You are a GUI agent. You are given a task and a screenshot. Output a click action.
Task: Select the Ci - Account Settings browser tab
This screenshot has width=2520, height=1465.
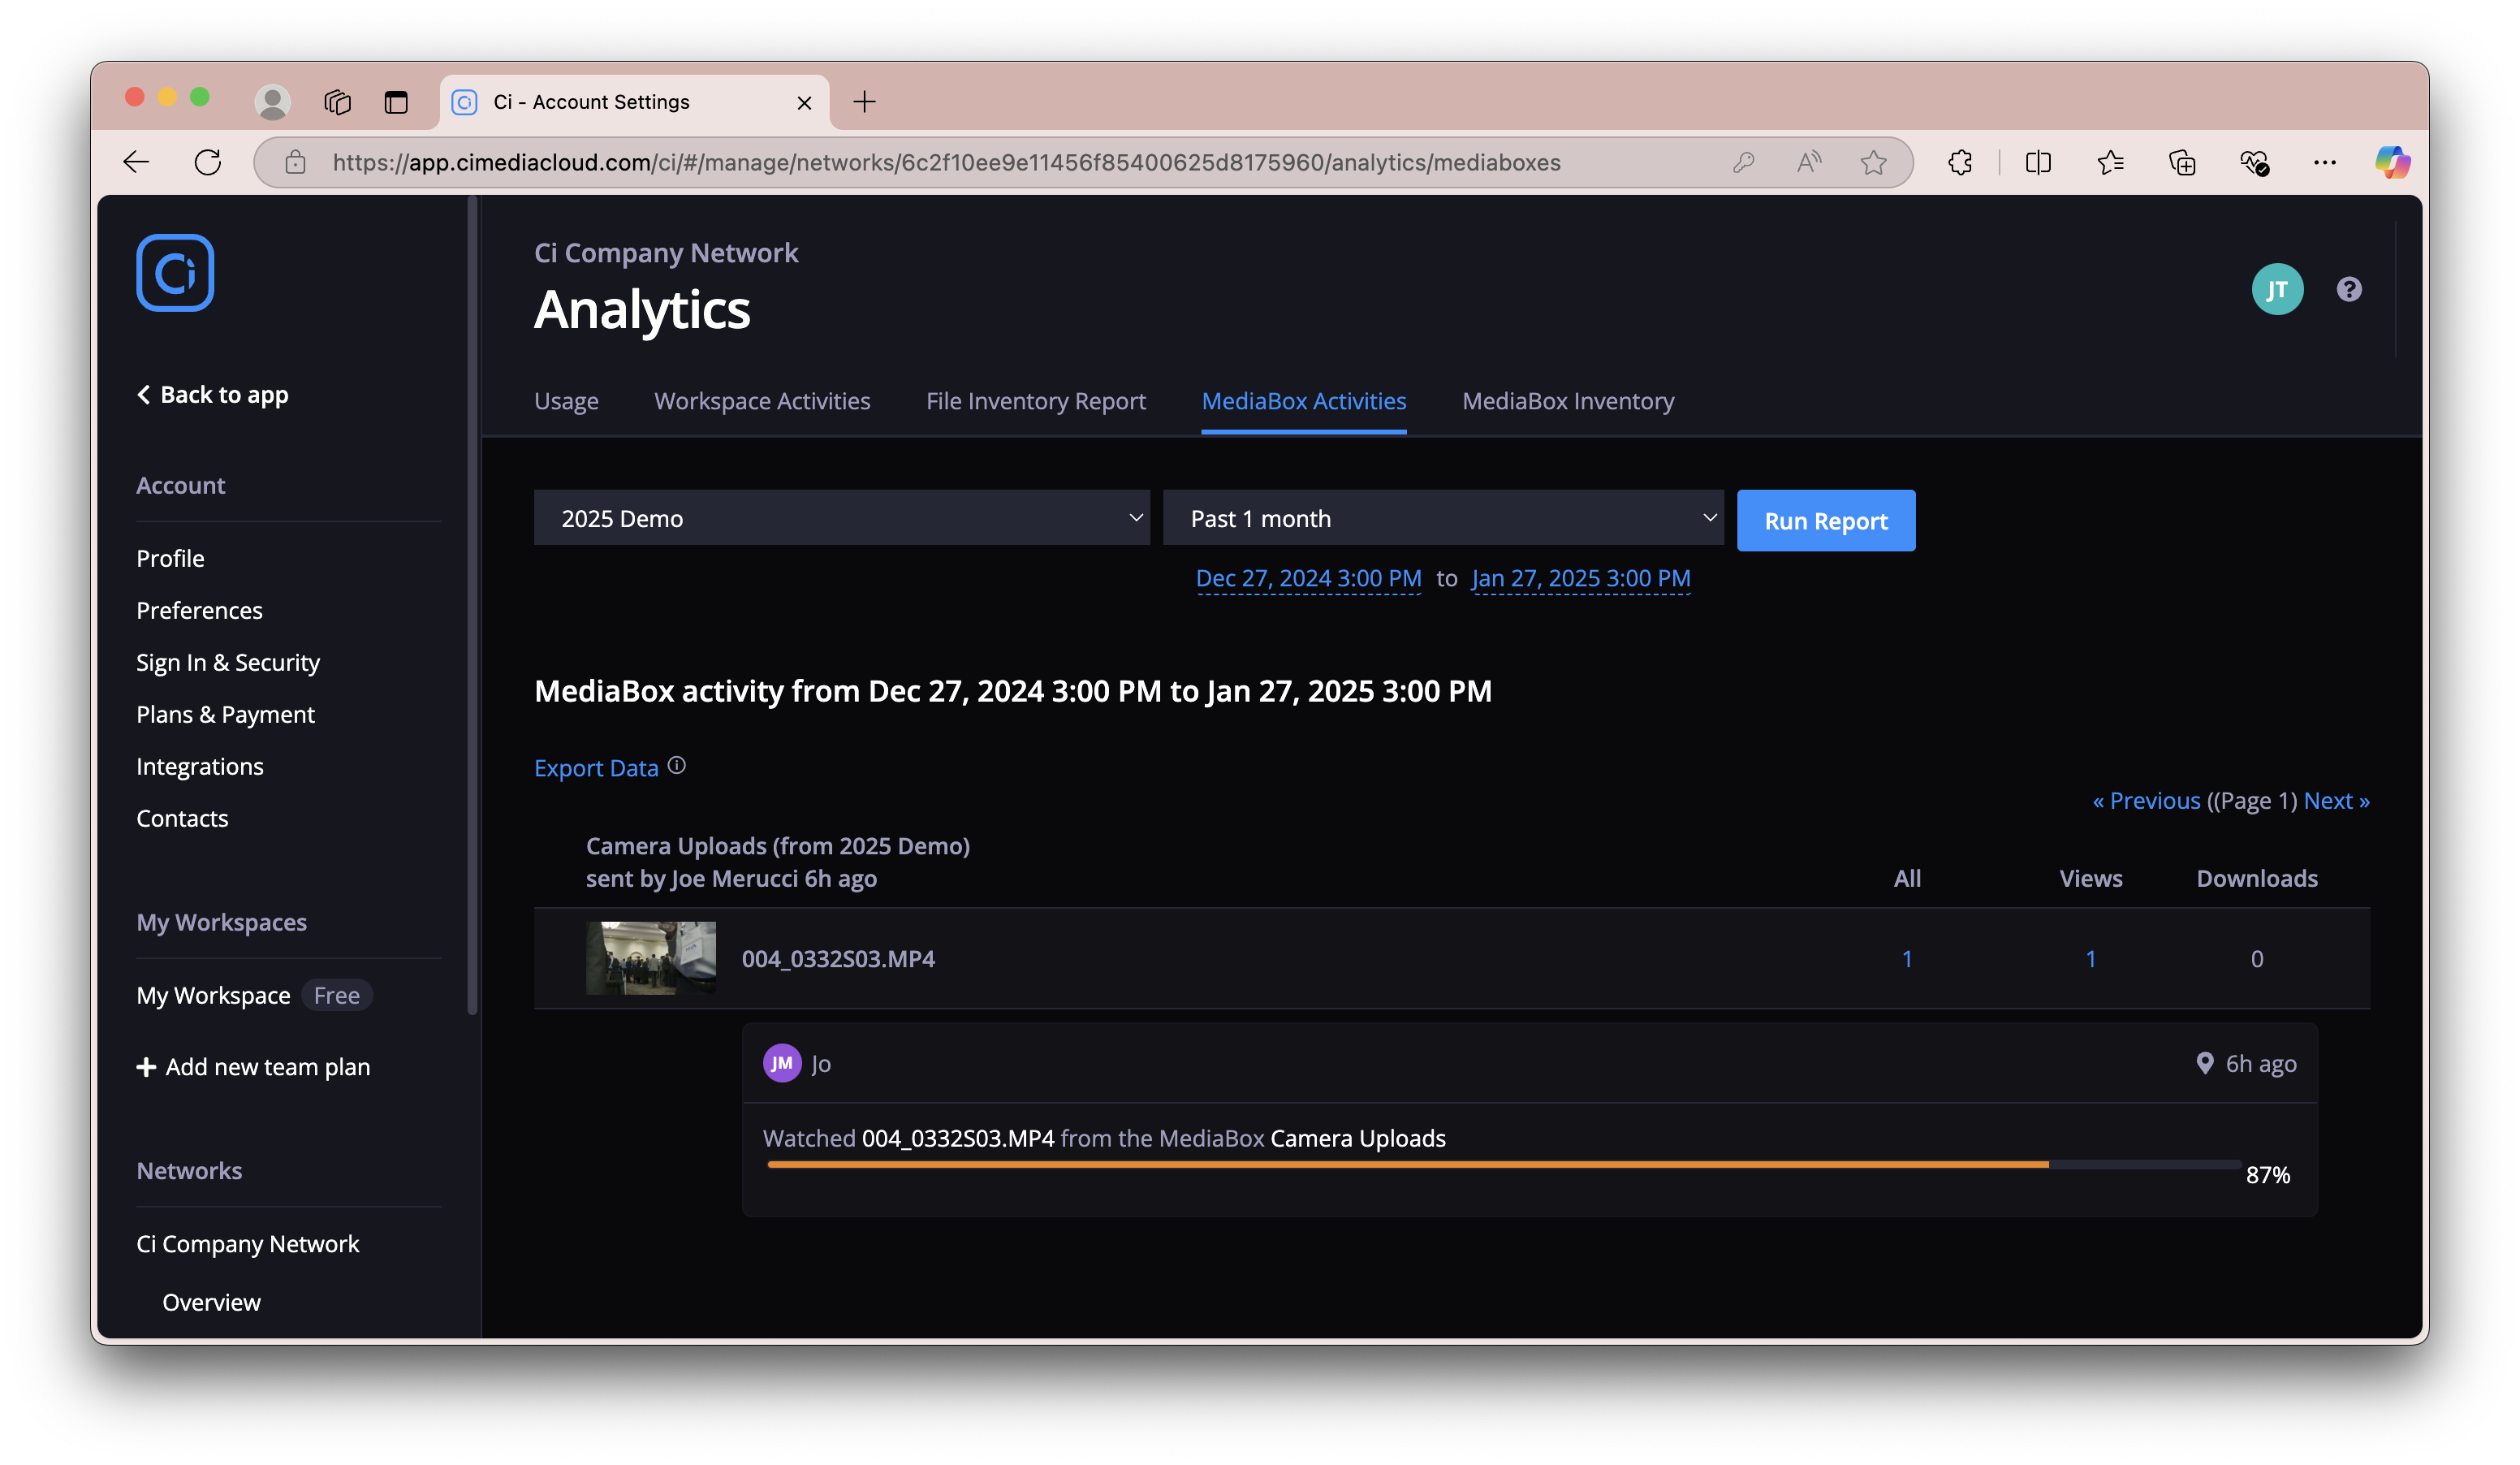(x=633, y=102)
